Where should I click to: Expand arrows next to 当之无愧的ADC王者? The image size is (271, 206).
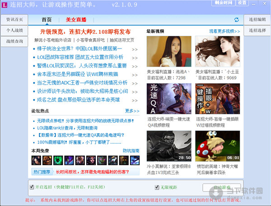[x=135, y=84]
